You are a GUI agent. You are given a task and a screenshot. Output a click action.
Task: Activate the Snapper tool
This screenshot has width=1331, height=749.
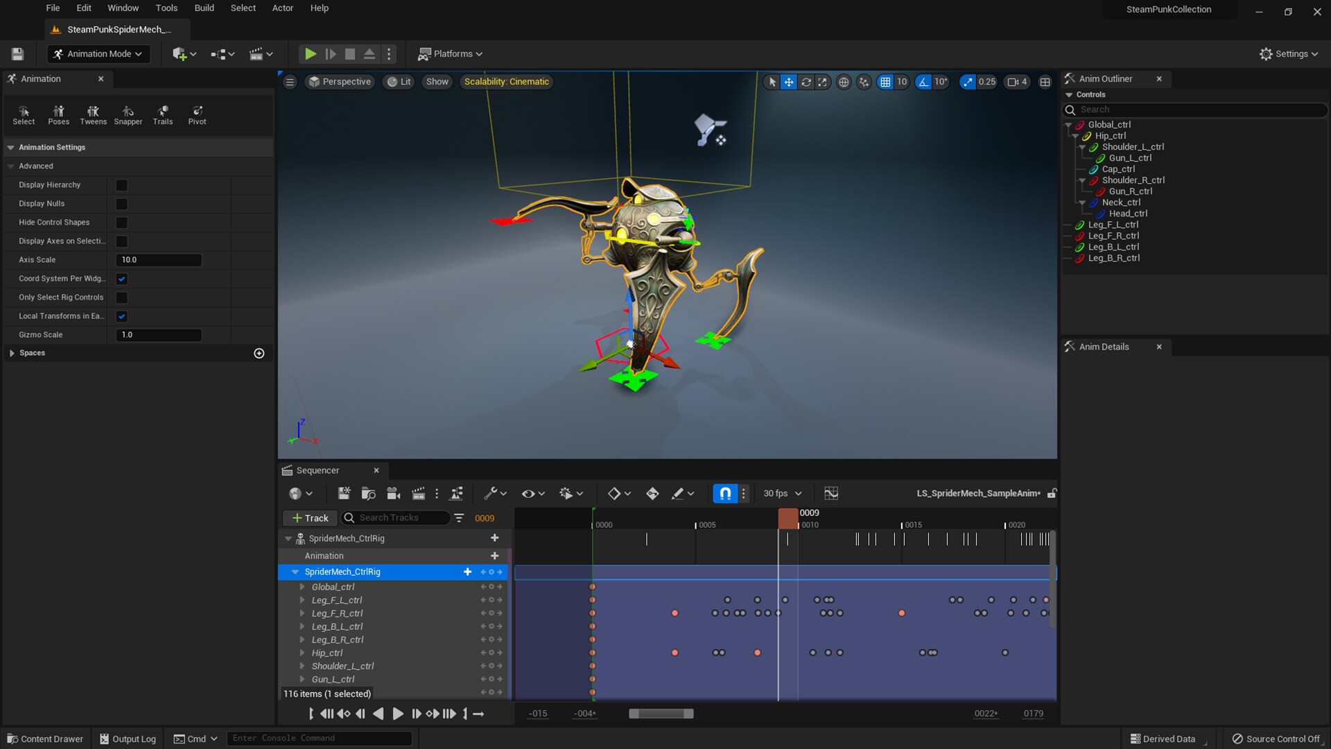click(128, 114)
